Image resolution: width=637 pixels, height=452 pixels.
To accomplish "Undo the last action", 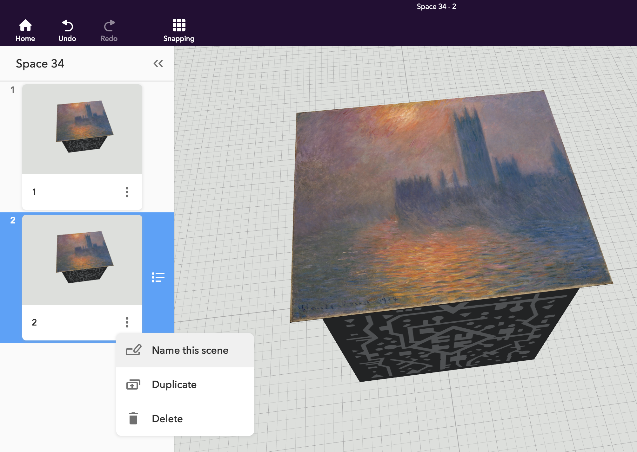I will point(67,30).
